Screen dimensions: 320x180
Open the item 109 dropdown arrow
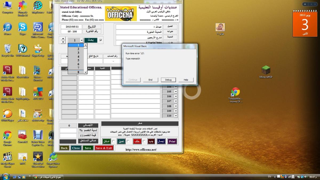(x=176, y=111)
